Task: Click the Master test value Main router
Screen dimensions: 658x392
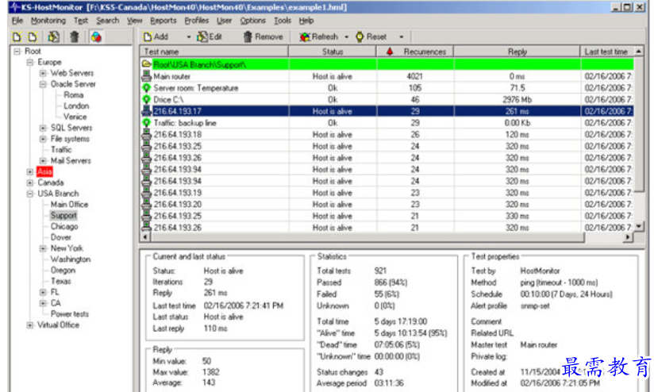Action: coord(538,344)
